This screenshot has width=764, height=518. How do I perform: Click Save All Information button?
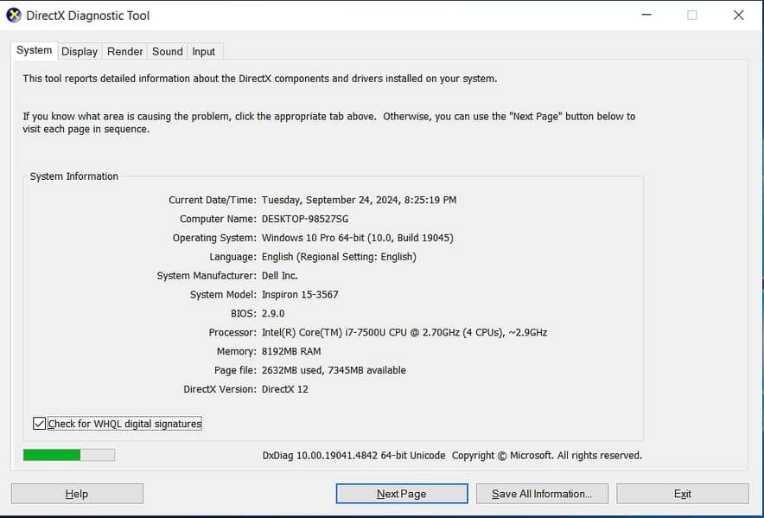pos(542,494)
